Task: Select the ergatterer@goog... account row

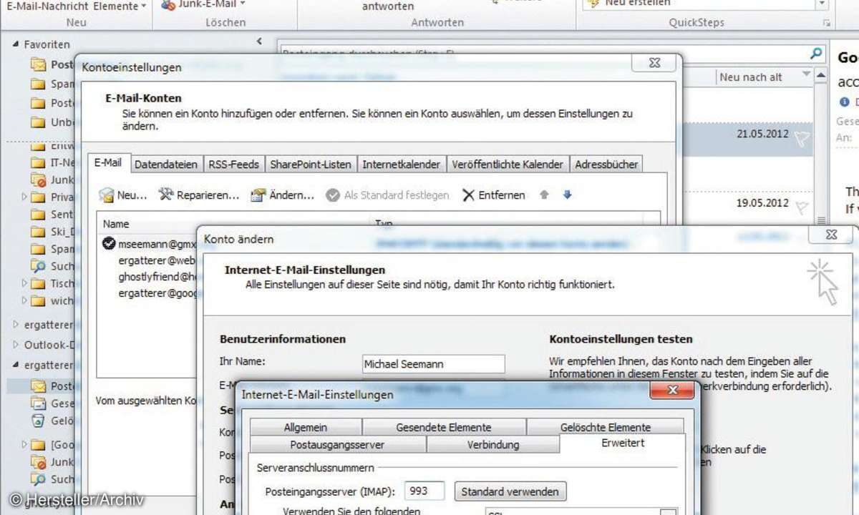Action: (157, 293)
